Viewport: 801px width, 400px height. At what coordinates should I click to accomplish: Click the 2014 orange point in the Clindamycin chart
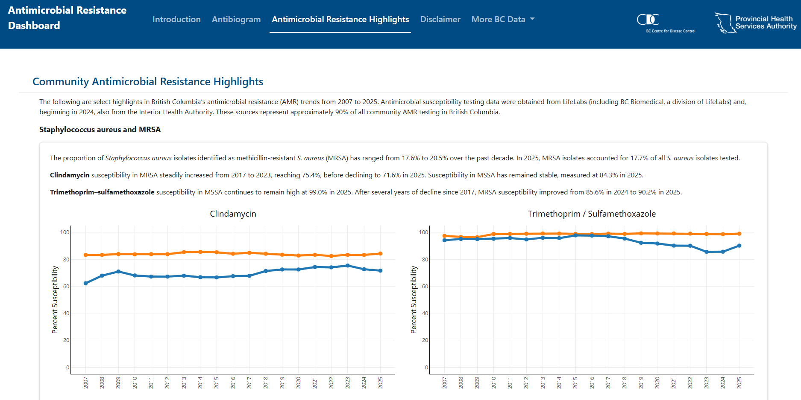pos(200,252)
